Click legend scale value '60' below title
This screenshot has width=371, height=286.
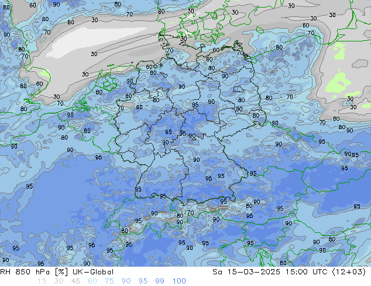point(92,281)
